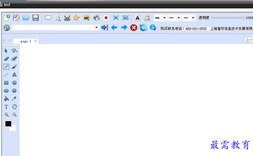Open print preview magnifier page icon

(57, 18)
